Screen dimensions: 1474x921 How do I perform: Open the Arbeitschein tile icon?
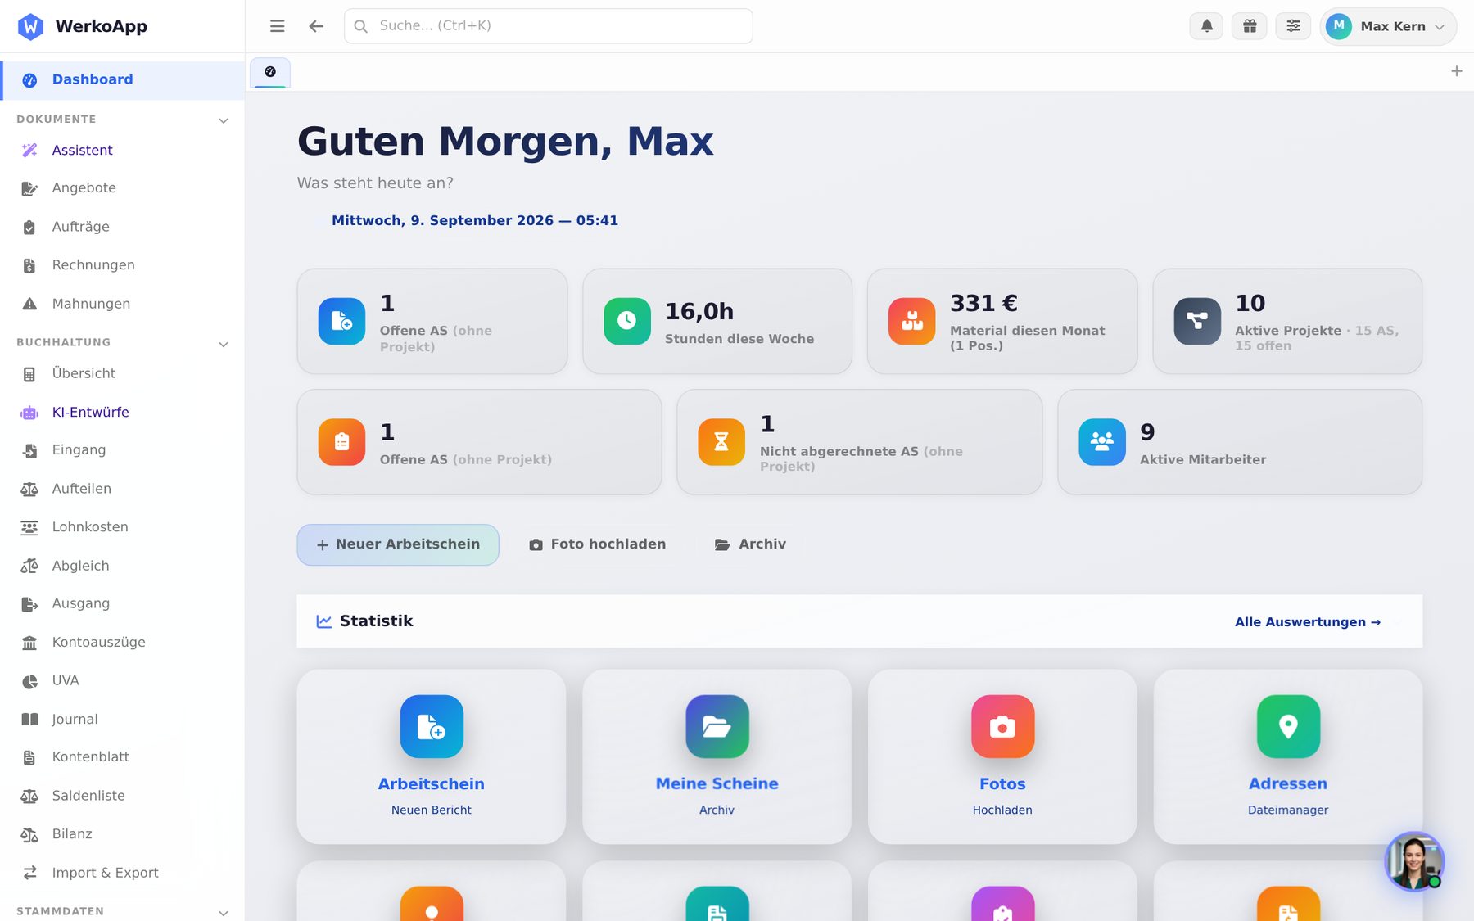pos(432,726)
